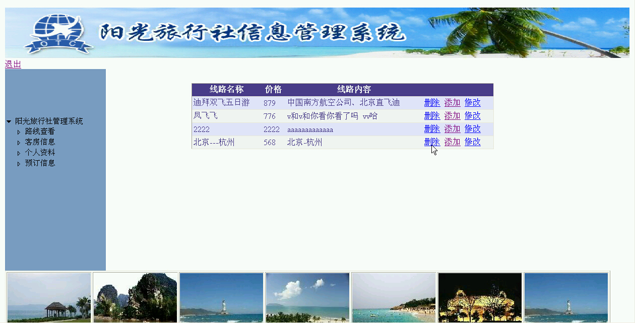Click 添加 in the 北京---杭州 row
This screenshot has width=635, height=323.
(452, 142)
